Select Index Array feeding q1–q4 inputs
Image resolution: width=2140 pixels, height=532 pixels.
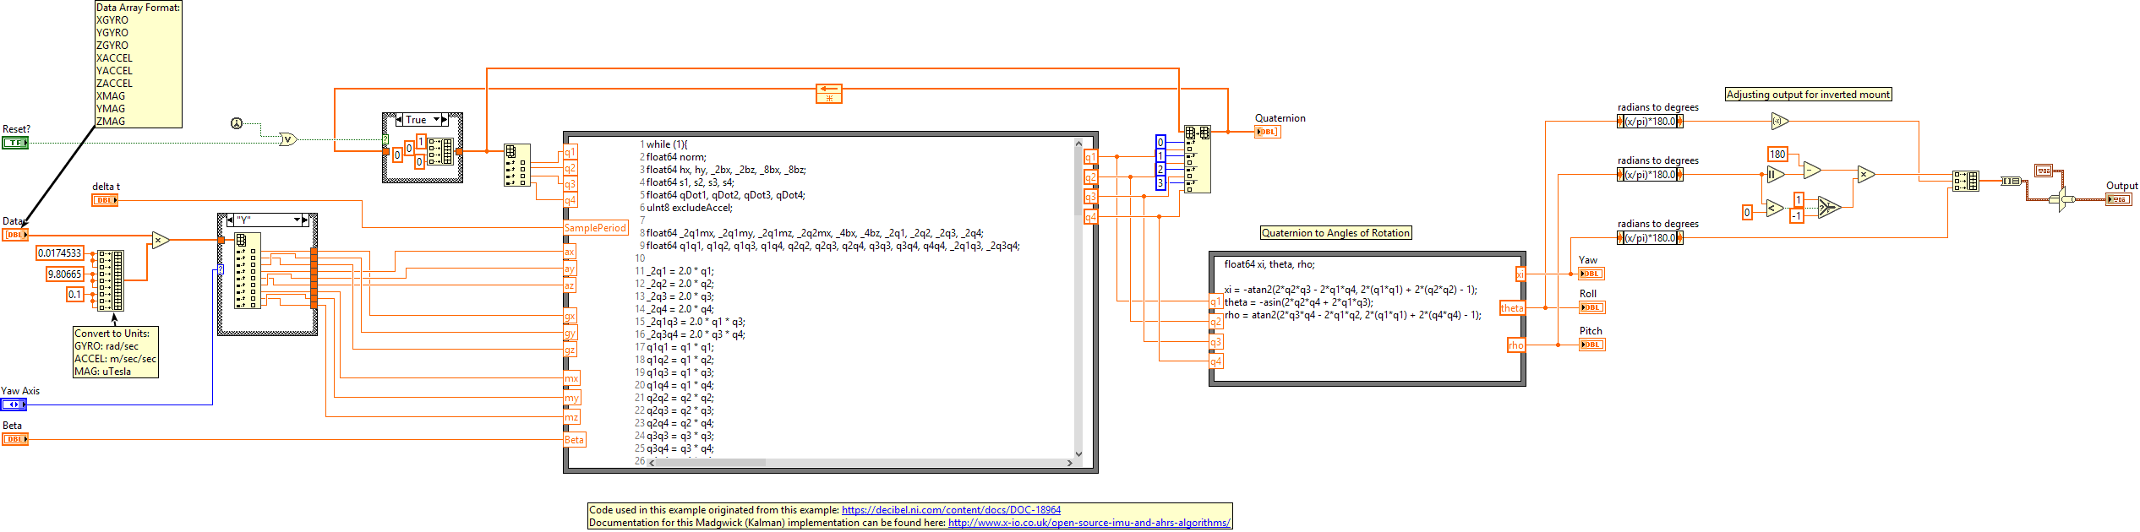click(516, 165)
